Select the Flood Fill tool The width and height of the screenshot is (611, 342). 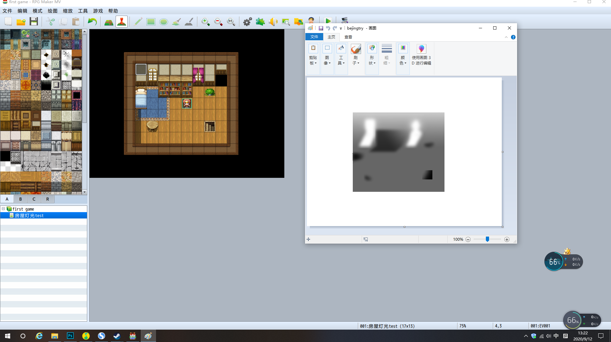click(x=176, y=22)
